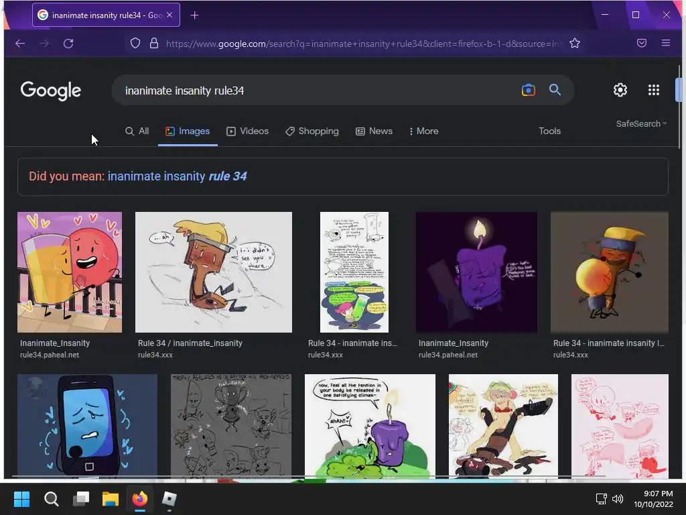Screen dimensions: 686x515
Task: Open the blue phone character thumbnail
Action: pyautogui.click(x=87, y=426)
